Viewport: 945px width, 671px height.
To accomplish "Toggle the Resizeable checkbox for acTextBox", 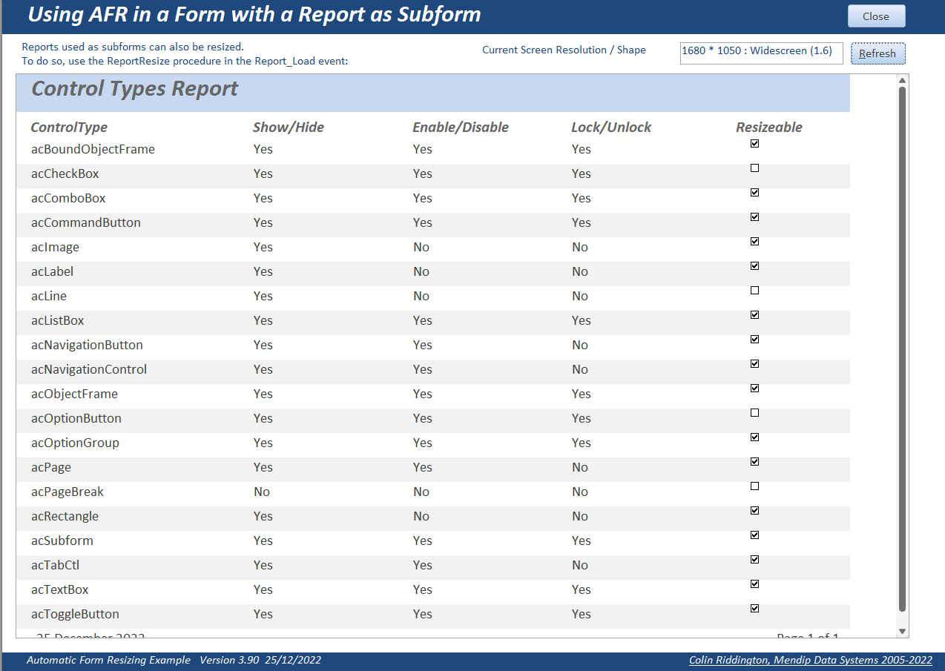I will [754, 584].
